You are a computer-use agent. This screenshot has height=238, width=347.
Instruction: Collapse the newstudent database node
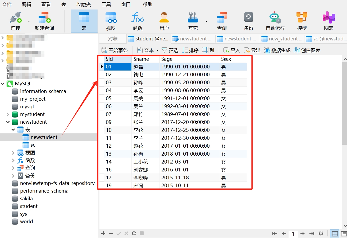pyautogui.click(x=8, y=122)
